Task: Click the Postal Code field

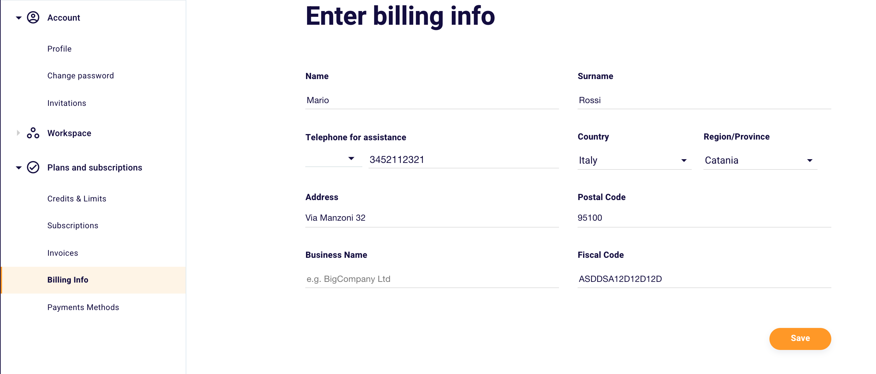Action: (x=704, y=218)
